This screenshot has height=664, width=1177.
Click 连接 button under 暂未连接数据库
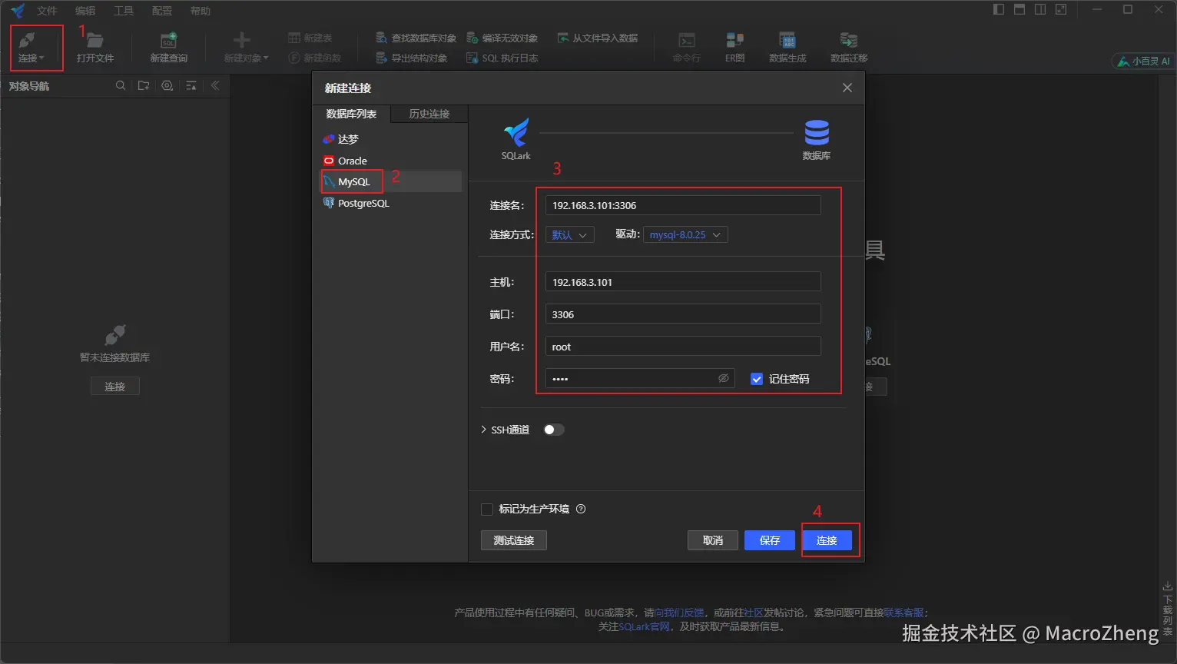(x=115, y=387)
